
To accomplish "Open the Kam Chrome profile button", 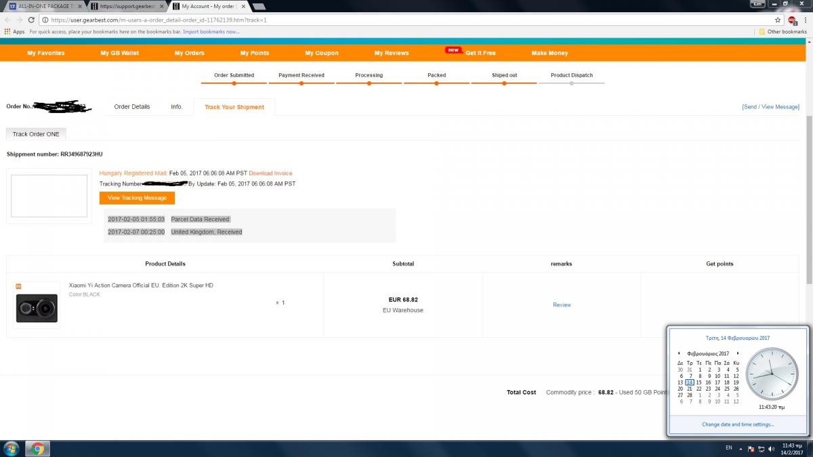I will pyautogui.click(x=757, y=3).
